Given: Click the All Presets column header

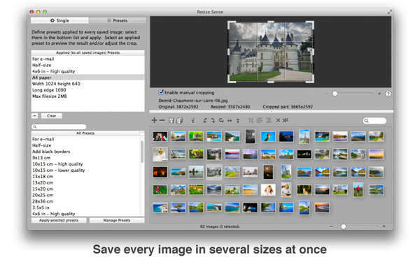Looking at the screenshot, I should pos(85,133).
